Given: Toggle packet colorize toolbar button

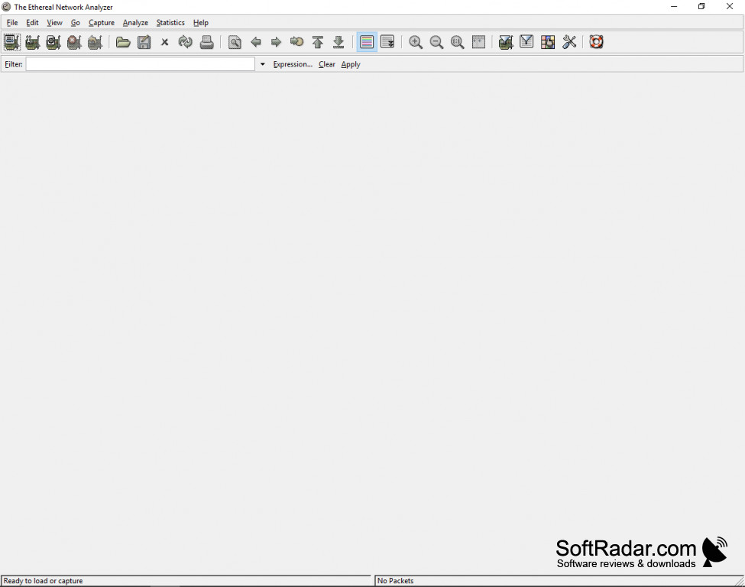Looking at the screenshot, I should coord(367,42).
